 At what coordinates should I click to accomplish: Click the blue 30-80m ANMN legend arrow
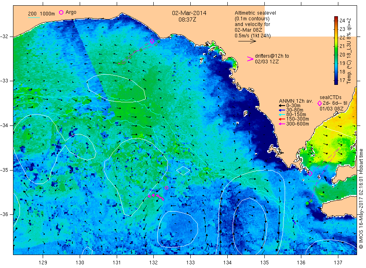(282, 110)
